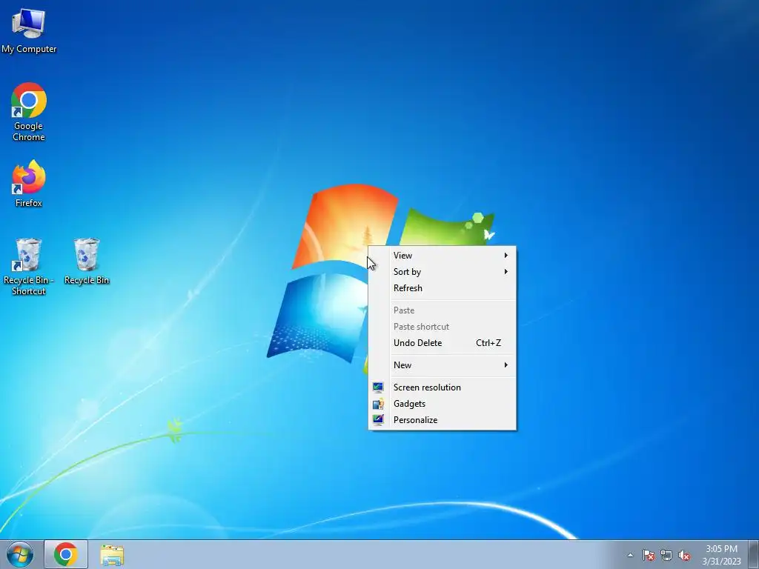Click the arrow beside Sort by
The height and width of the screenshot is (569, 759).
pos(506,272)
